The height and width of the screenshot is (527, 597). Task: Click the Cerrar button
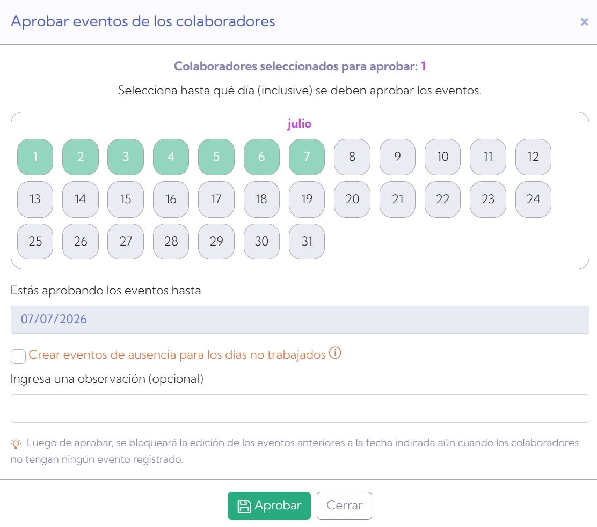(344, 506)
